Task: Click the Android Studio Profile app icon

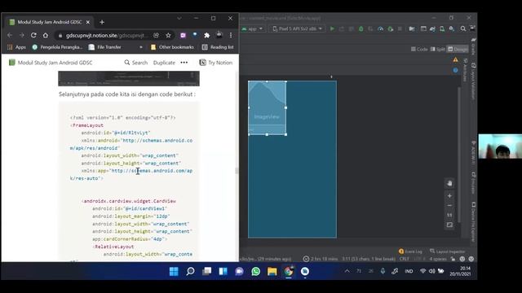Action: click(380, 29)
